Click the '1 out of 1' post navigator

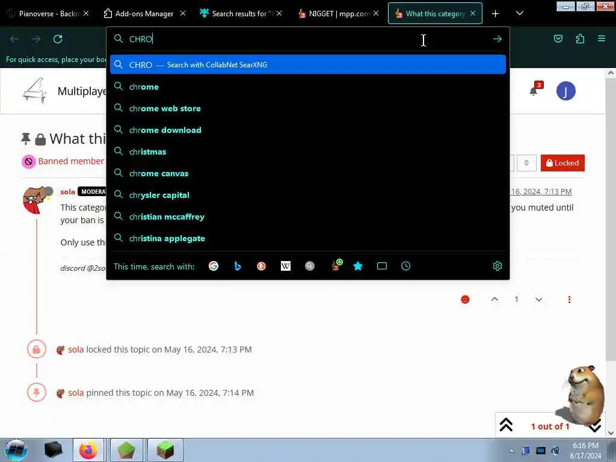550,427
